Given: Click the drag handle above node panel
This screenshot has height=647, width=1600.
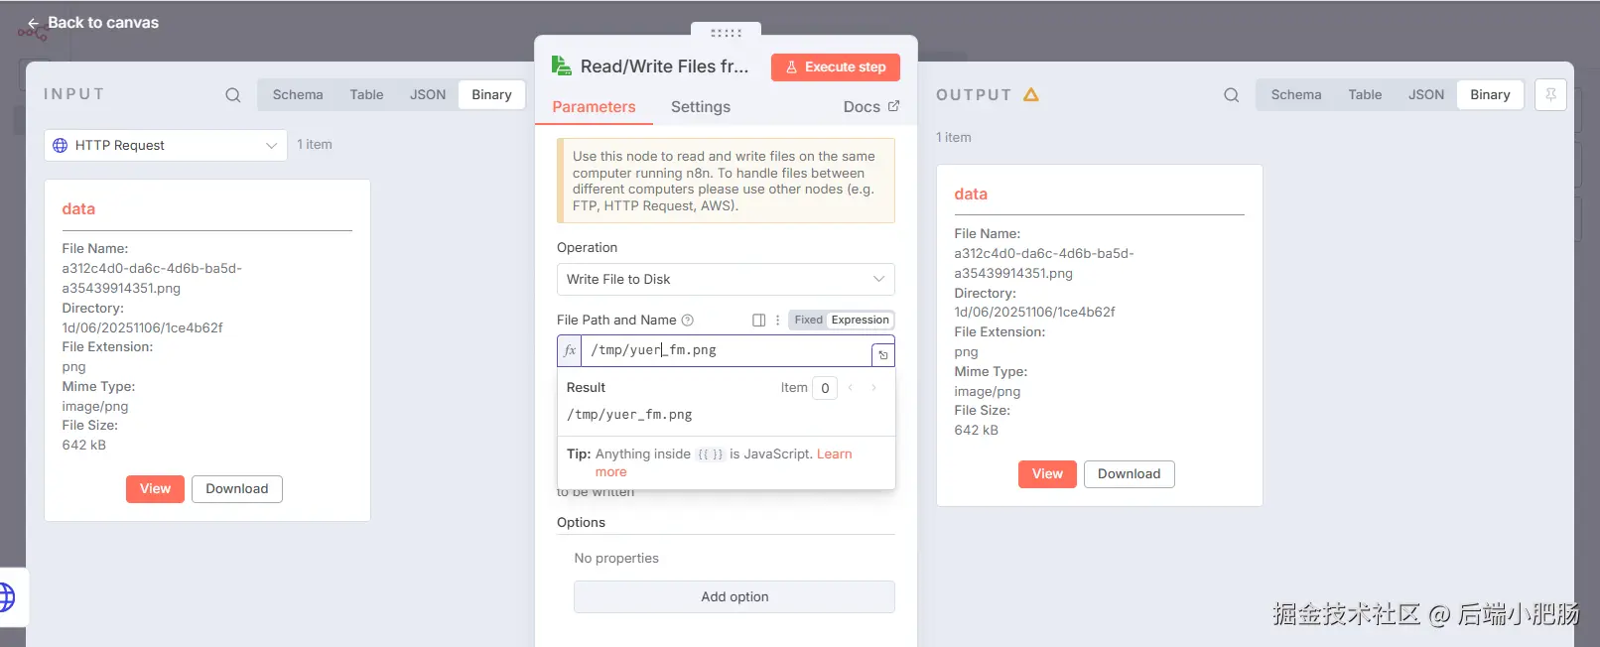Looking at the screenshot, I should tap(726, 33).
